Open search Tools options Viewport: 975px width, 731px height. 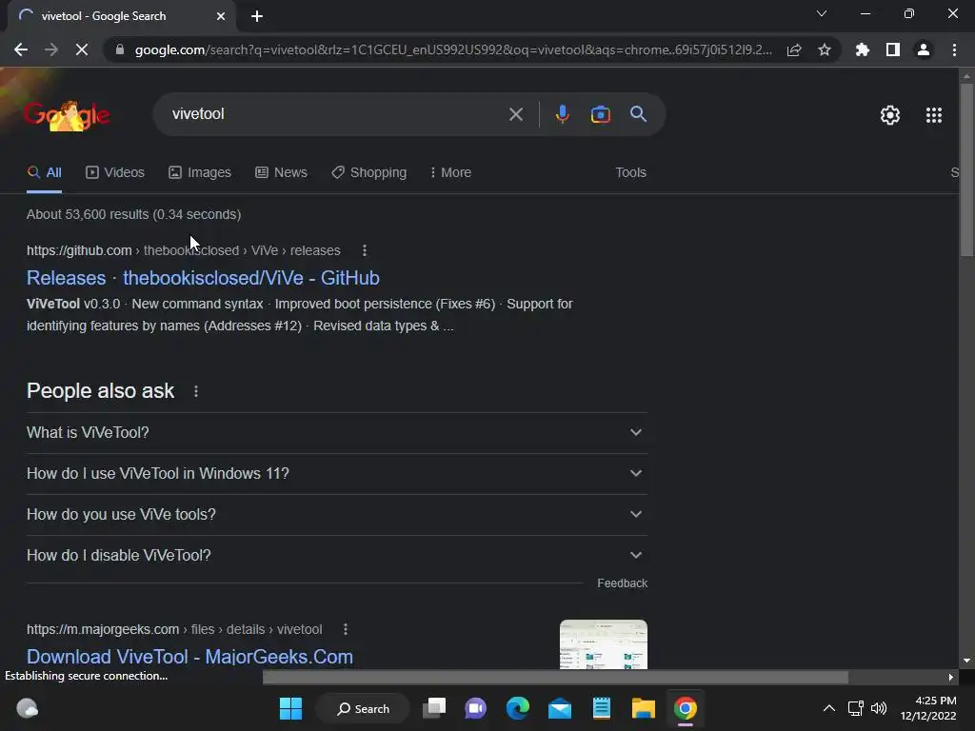(630, 173)
